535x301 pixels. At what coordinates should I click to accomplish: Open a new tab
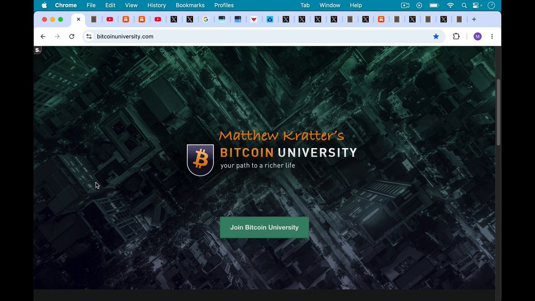click(474, 20)
